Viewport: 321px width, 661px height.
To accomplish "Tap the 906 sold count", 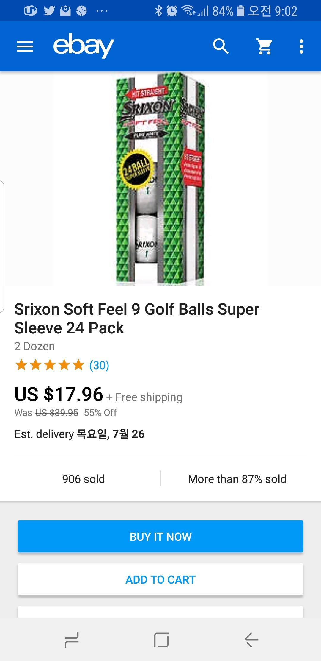I will pos(84,479).
